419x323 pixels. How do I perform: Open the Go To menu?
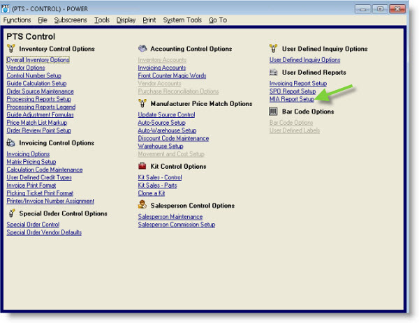click(218, 20)
